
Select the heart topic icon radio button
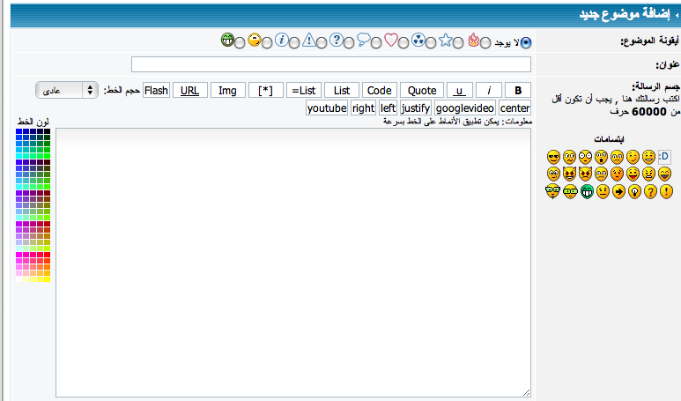tap(403, 41)
